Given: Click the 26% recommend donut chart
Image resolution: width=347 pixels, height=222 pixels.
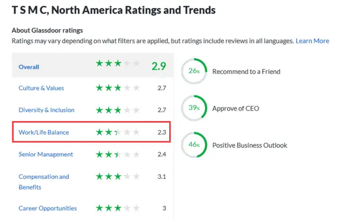Looking at the screenshot, I should (194, 71).
